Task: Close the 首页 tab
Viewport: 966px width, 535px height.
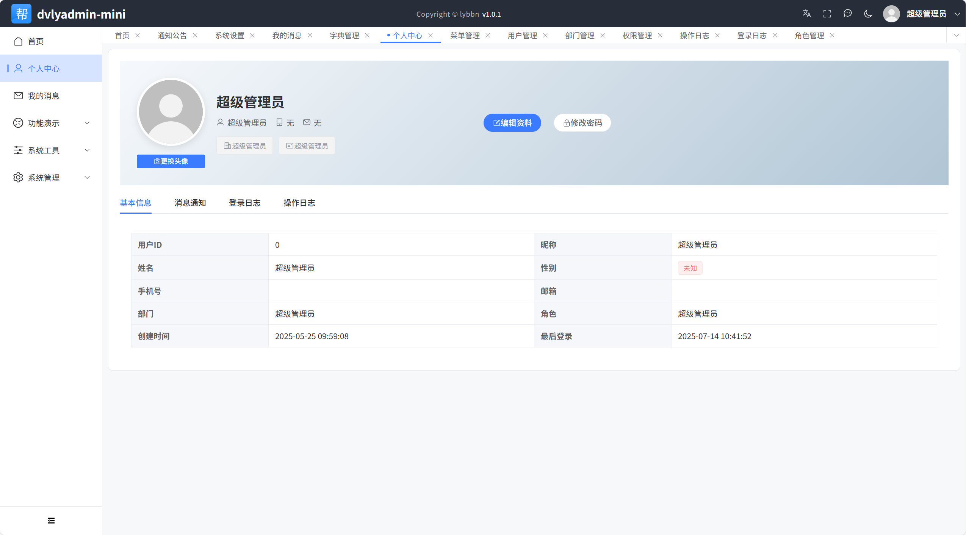Action: [x=138, y=35]
